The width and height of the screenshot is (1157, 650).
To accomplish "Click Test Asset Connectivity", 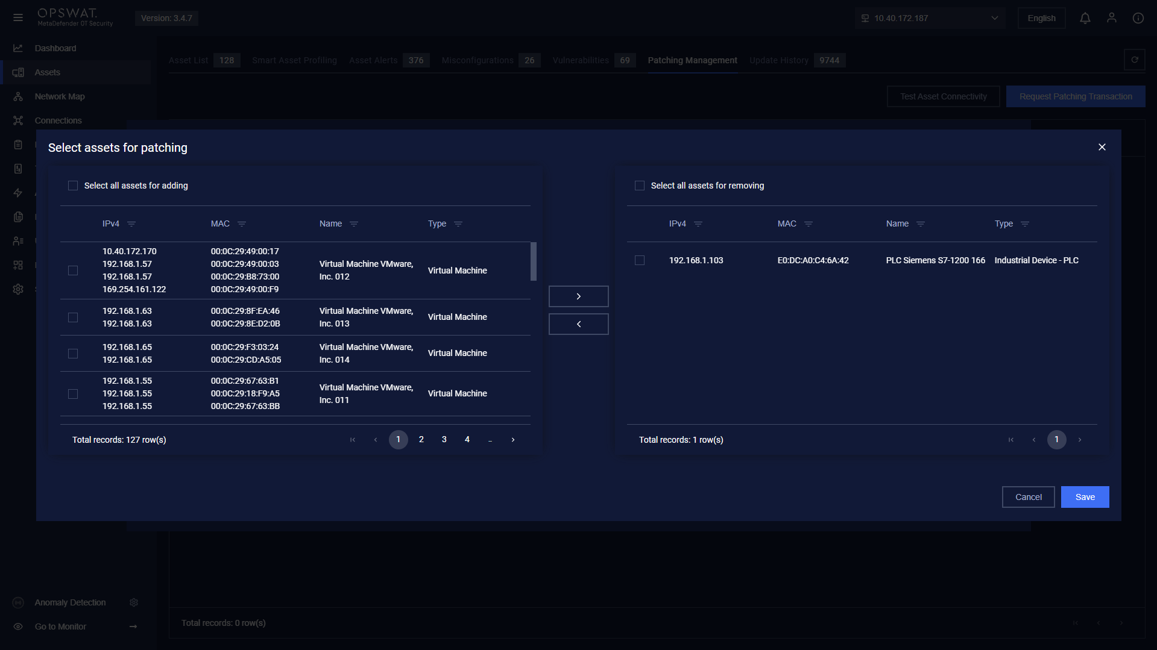I will pyautogui.click(x=943, y=96).
